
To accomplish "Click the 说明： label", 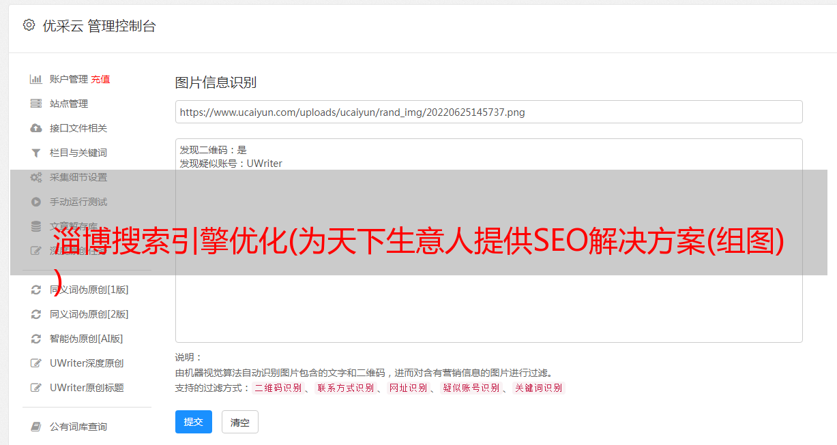I will pos(189,357).
